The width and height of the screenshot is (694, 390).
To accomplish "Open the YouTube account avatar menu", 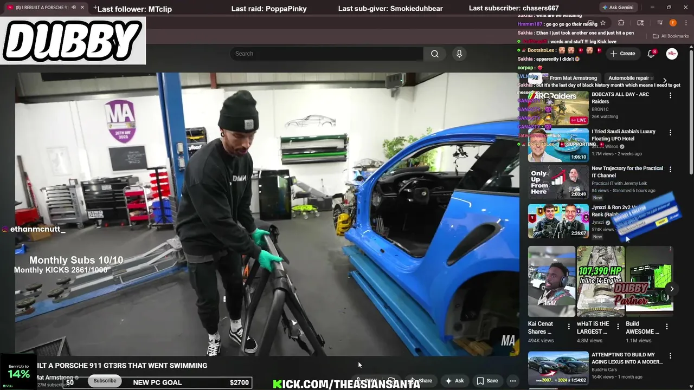I will [672, 54].
